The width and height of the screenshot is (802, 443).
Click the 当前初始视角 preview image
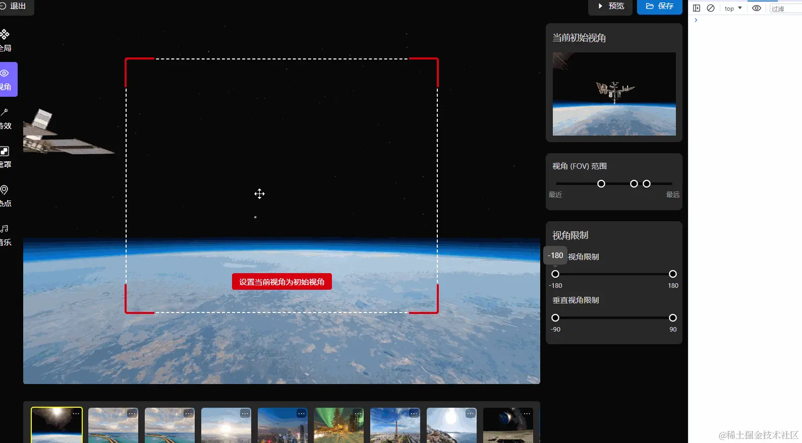click(x=614, y=94)
